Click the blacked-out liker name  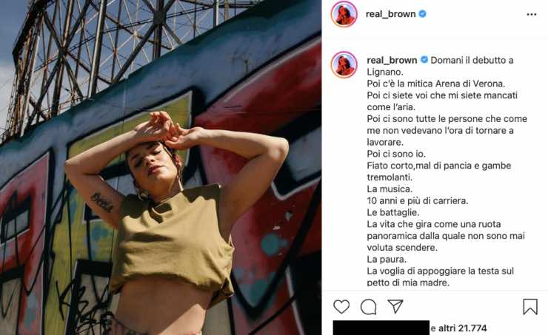point(381,328)
